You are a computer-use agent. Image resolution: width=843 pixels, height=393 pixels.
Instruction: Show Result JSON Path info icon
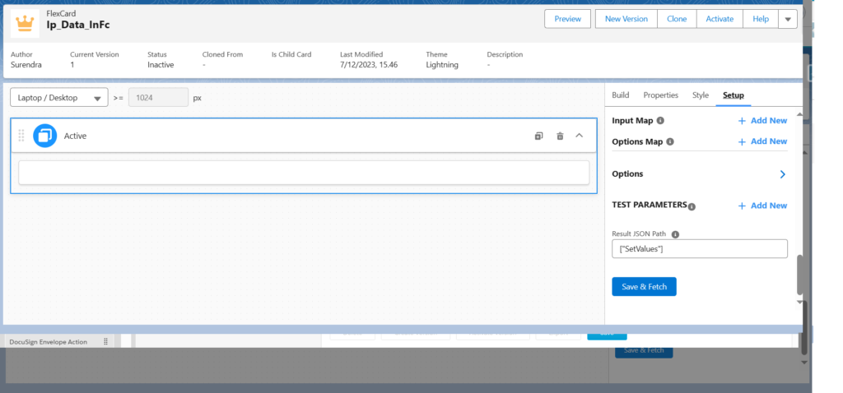click(x=676, y=234)
